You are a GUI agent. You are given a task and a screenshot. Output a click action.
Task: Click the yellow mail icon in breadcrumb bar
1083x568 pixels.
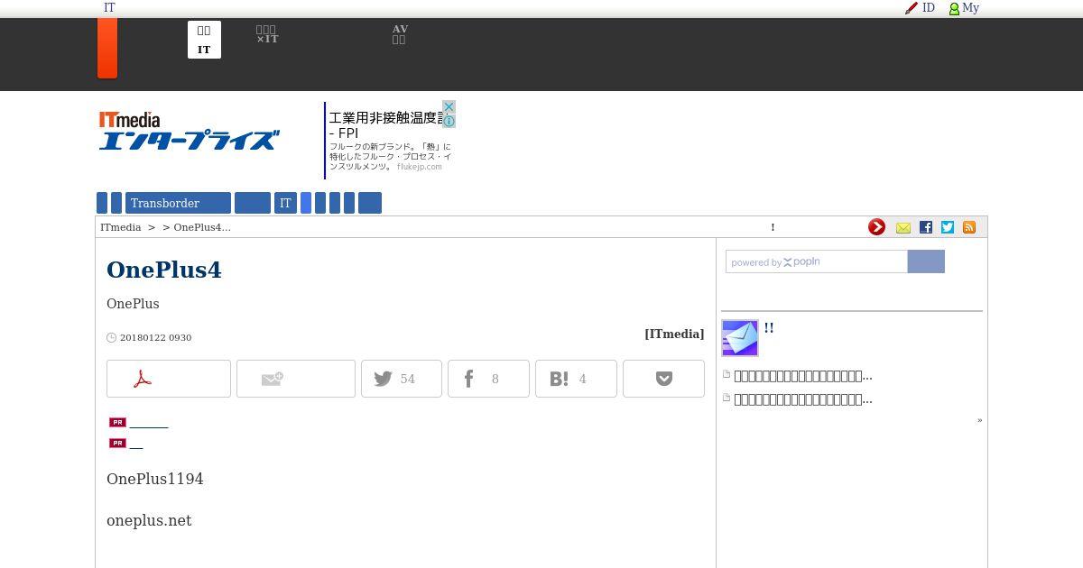[902, 228]
